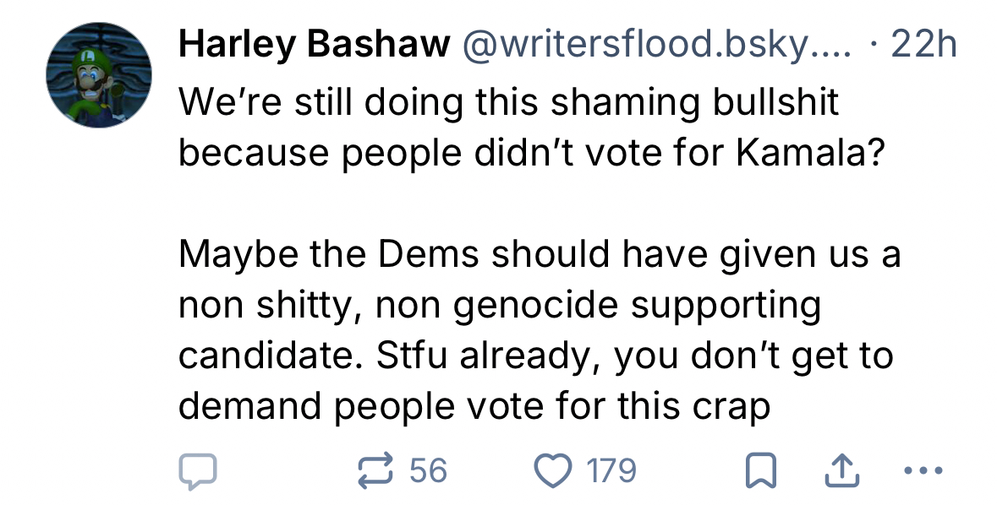Screen dimensions: 997x505
Task: Open the post via the 22h timestamp
Action: tap(924, 46)
